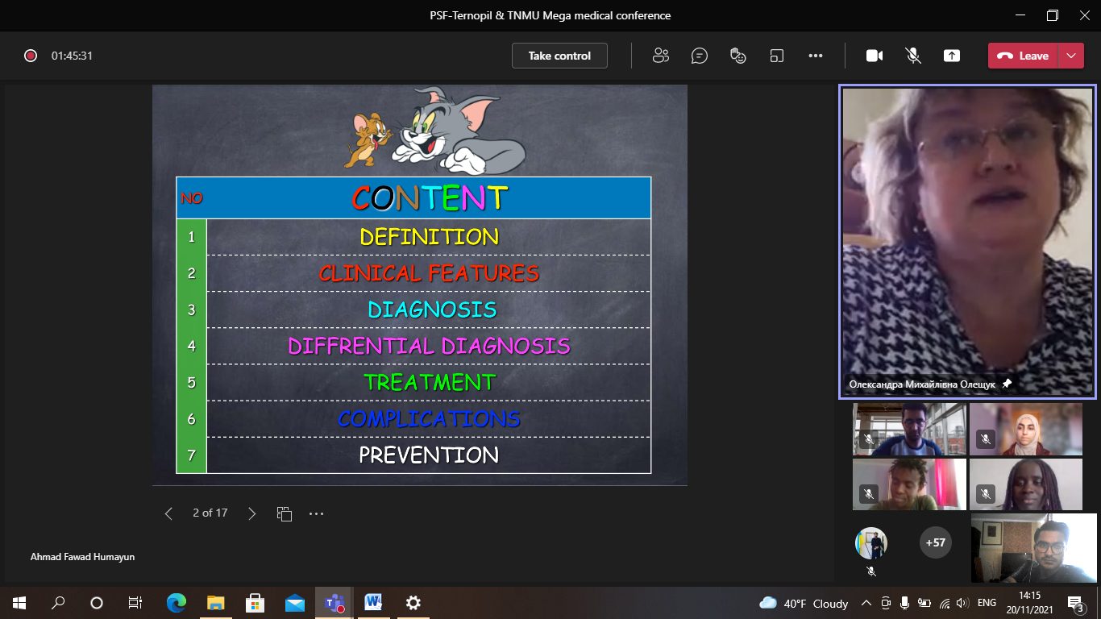Open more slide options ellipsis
This screenshot has width=1101, height=619.
[316, 513]
